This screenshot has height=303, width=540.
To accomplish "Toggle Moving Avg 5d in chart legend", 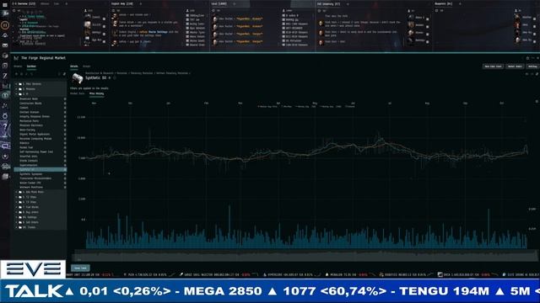I will click(x=305, y=107).
